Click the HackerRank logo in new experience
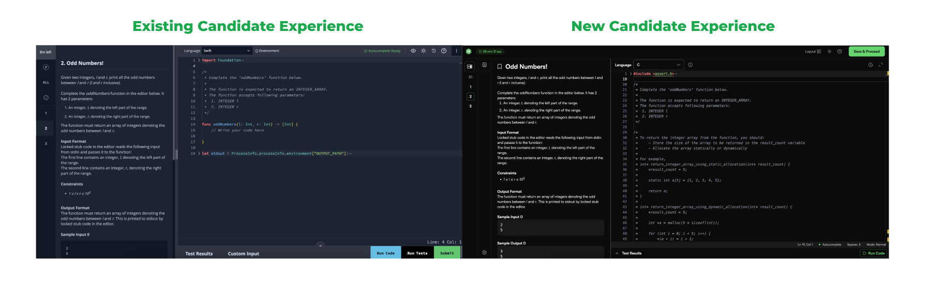This screenshot has width=928, height=296. coord(469,51)
